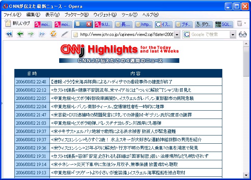Switch to the Google イス... tab
Screen dimensions: 251x180
(164, 24)
